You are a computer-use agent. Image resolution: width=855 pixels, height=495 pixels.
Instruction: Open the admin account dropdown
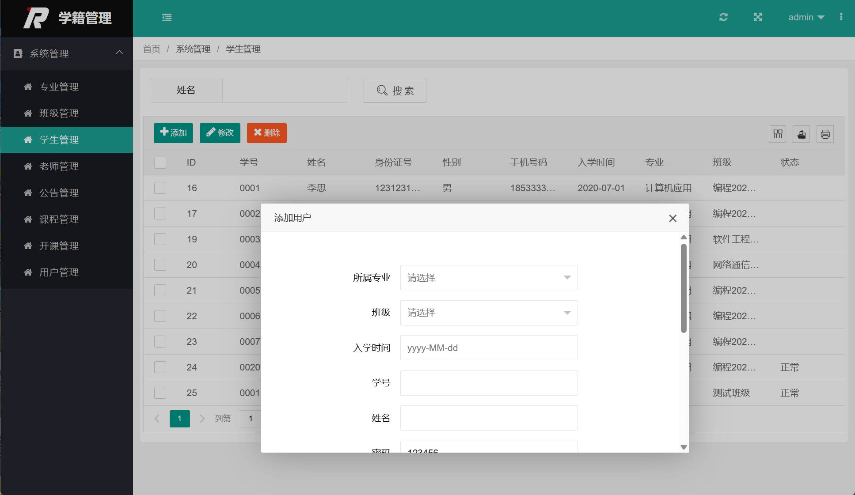[806, 17]
